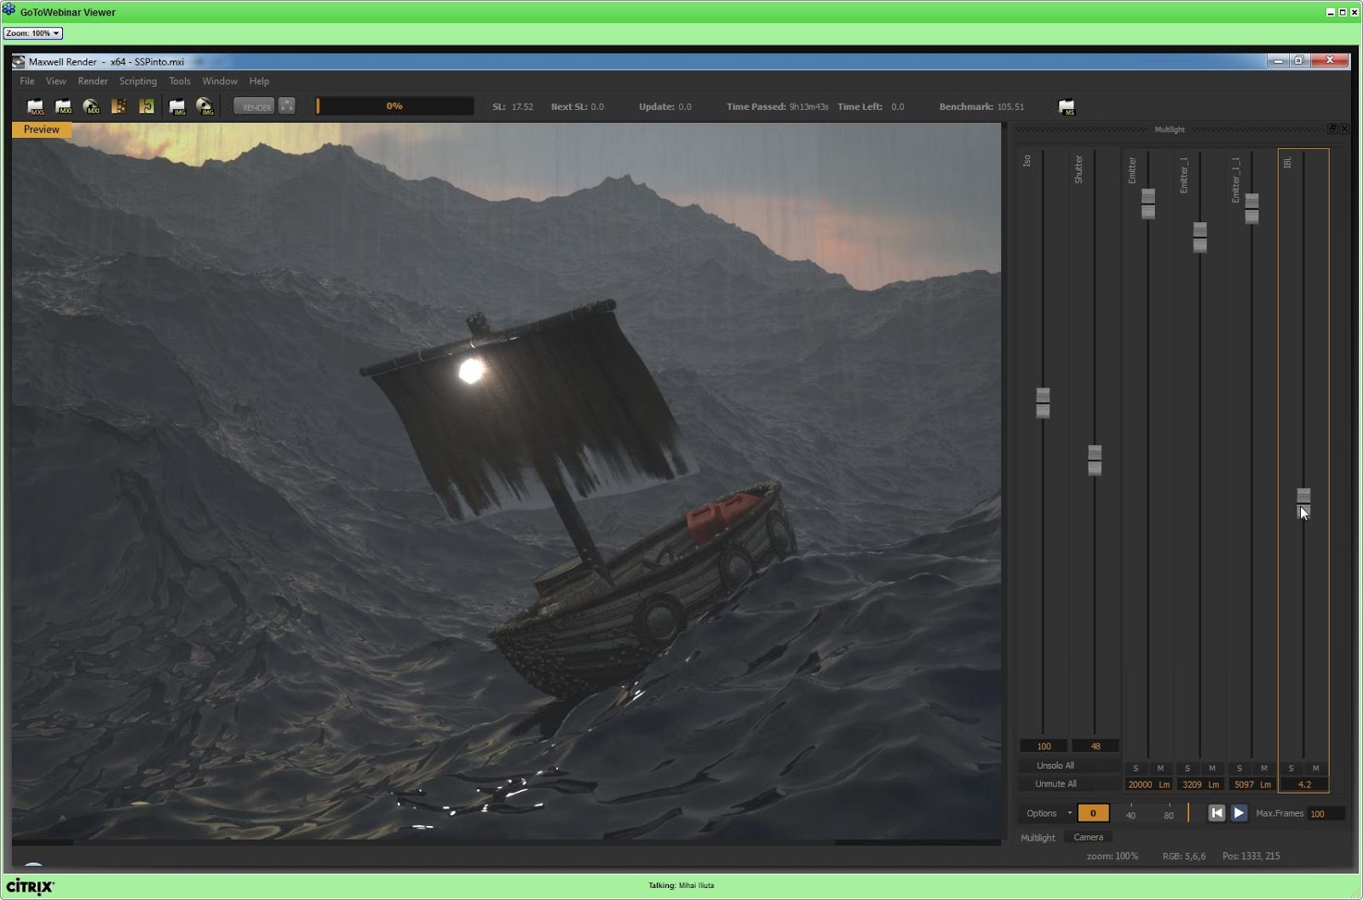Viewport: 1363px width, 900px height.
Task: Click the 'Time Passed: 9h13m43s' readout
Action: pos(777,106)
